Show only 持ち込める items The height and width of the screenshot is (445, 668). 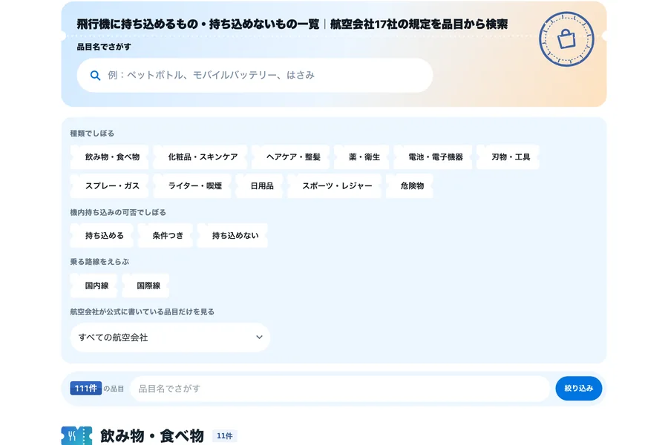[x=102, y=236]
